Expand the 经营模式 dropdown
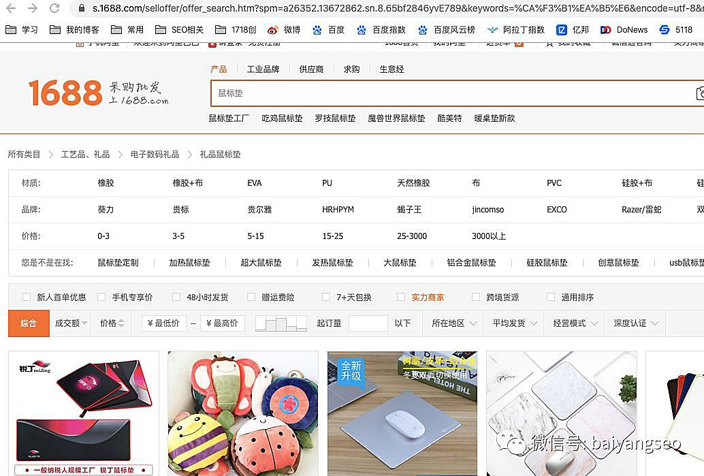This screenshot has height=476, width=704. pos(574,323)
